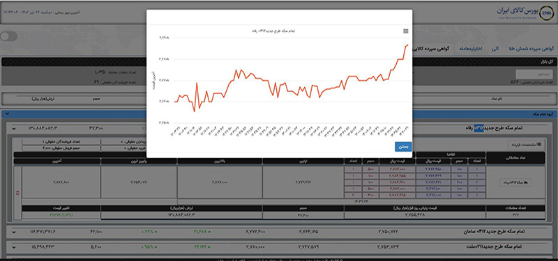Click the پایین ترین column header

(x=138, y=161)
